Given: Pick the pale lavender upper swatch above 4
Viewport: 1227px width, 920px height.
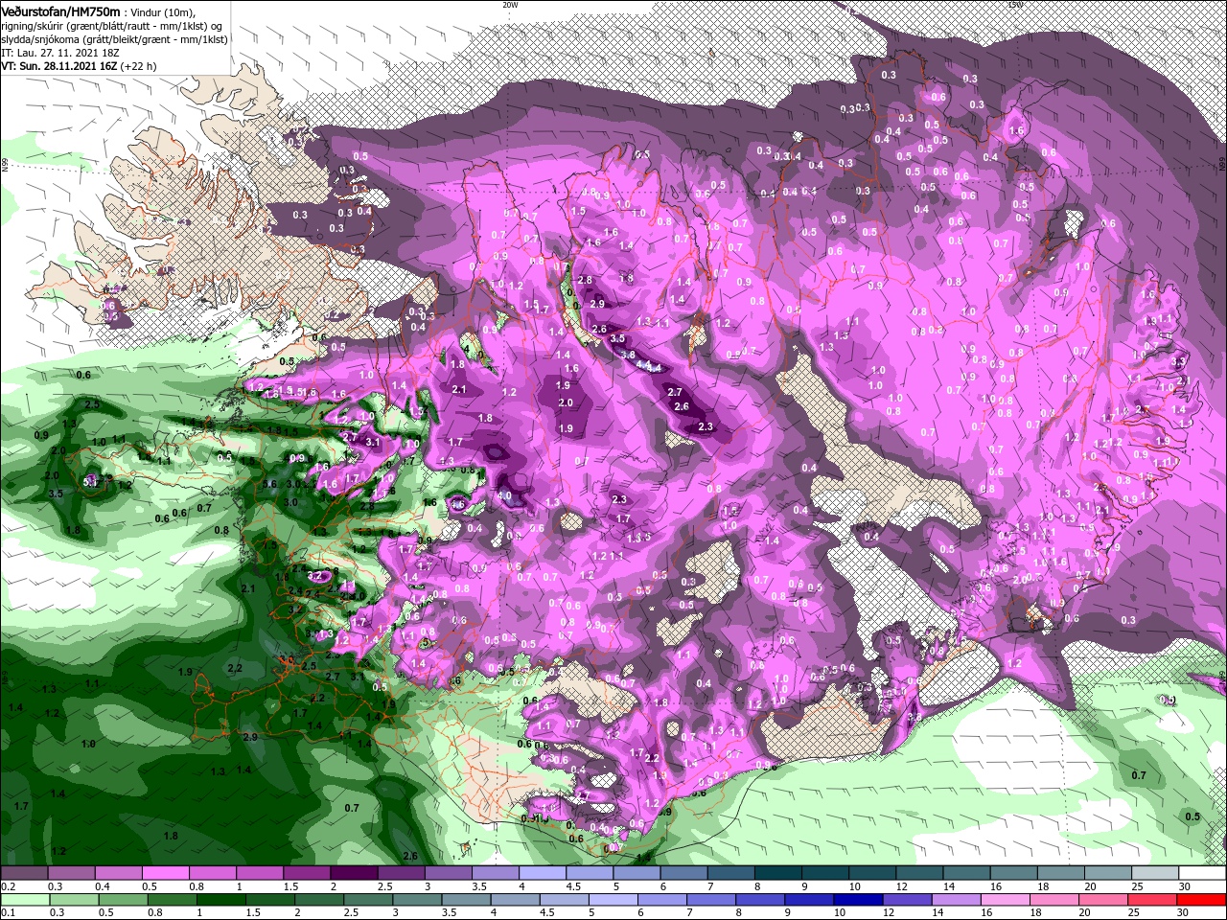Looking at the screenshot, I should click(x=542, y=874).
